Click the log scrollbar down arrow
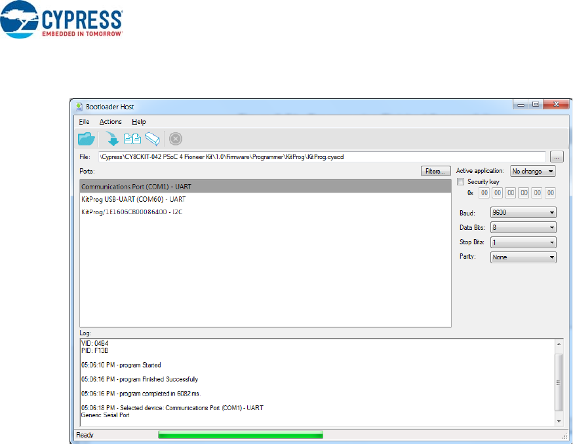 click(559, 421)
